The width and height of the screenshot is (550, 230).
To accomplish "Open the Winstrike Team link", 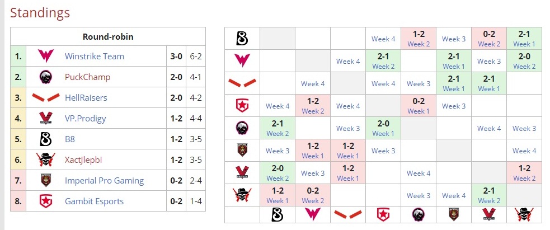I will pyautogui.click(x=95, y=57).
